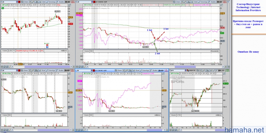266x133 pixels.
Task: Click zoom-in magnifier under daily chart
Action: pyautogui.click(x=5, y=67)
